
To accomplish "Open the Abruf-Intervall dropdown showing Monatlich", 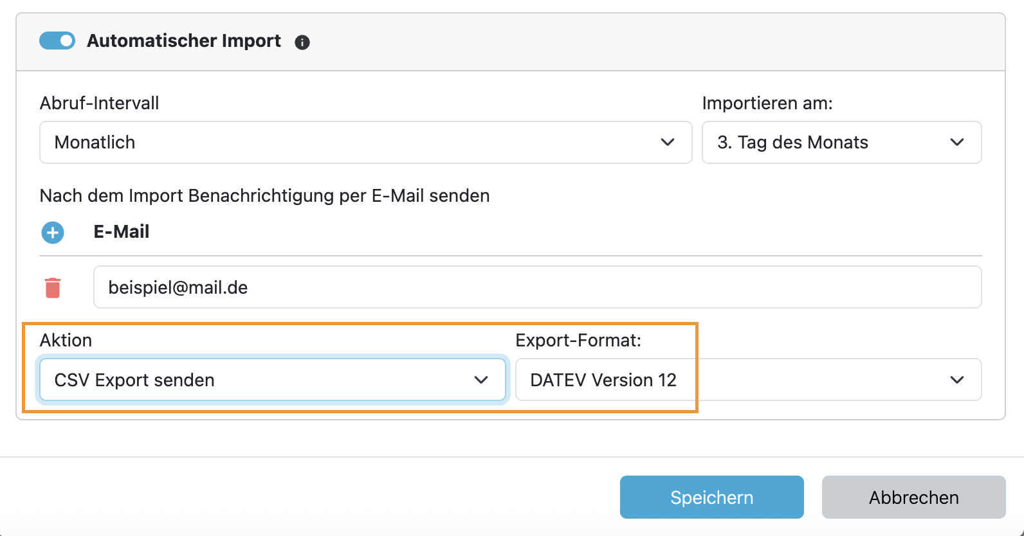I will (365, 142).
